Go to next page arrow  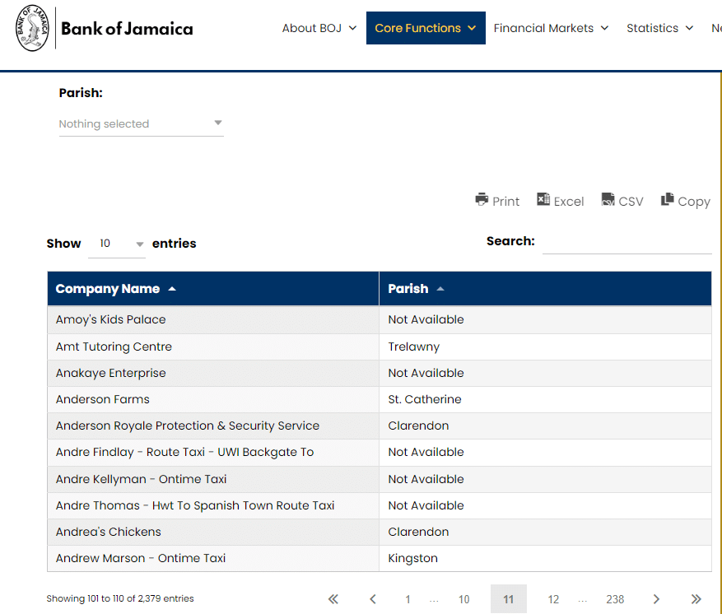[656, 599]
